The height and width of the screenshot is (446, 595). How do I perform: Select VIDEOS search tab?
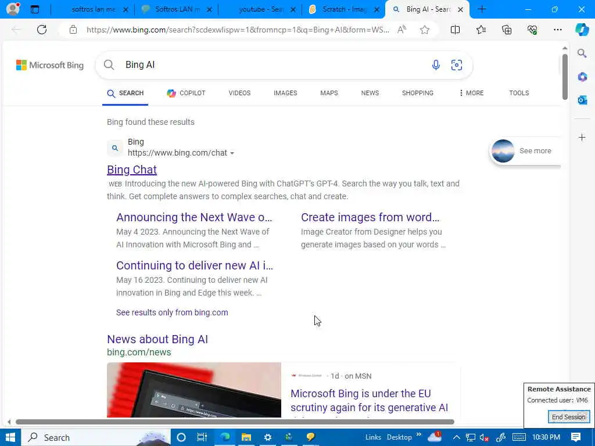(x=239, y=93)
